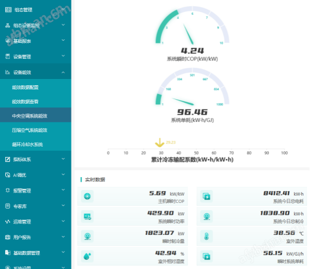Image resolution: width=310 pixels, height=269 pixels.
Task: Click the 组态设备监控 sidebar icon
Action: point(8,25)
